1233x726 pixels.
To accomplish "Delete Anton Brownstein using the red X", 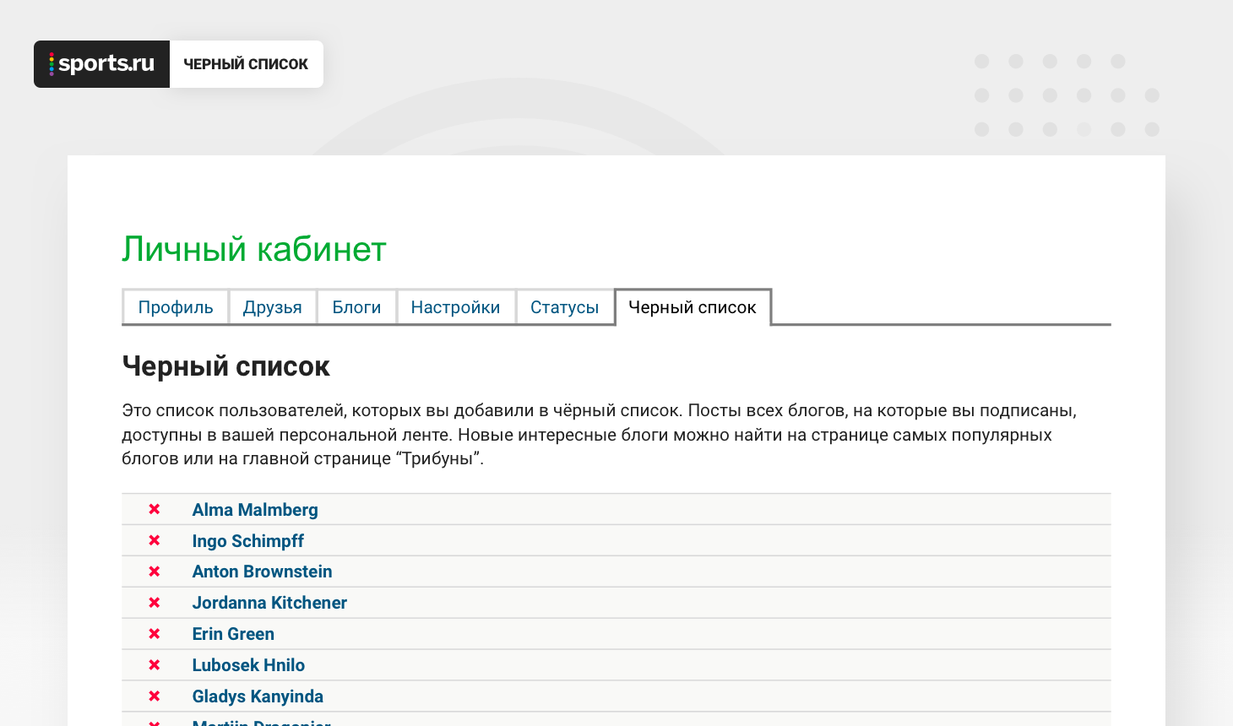I will (155, 572).
